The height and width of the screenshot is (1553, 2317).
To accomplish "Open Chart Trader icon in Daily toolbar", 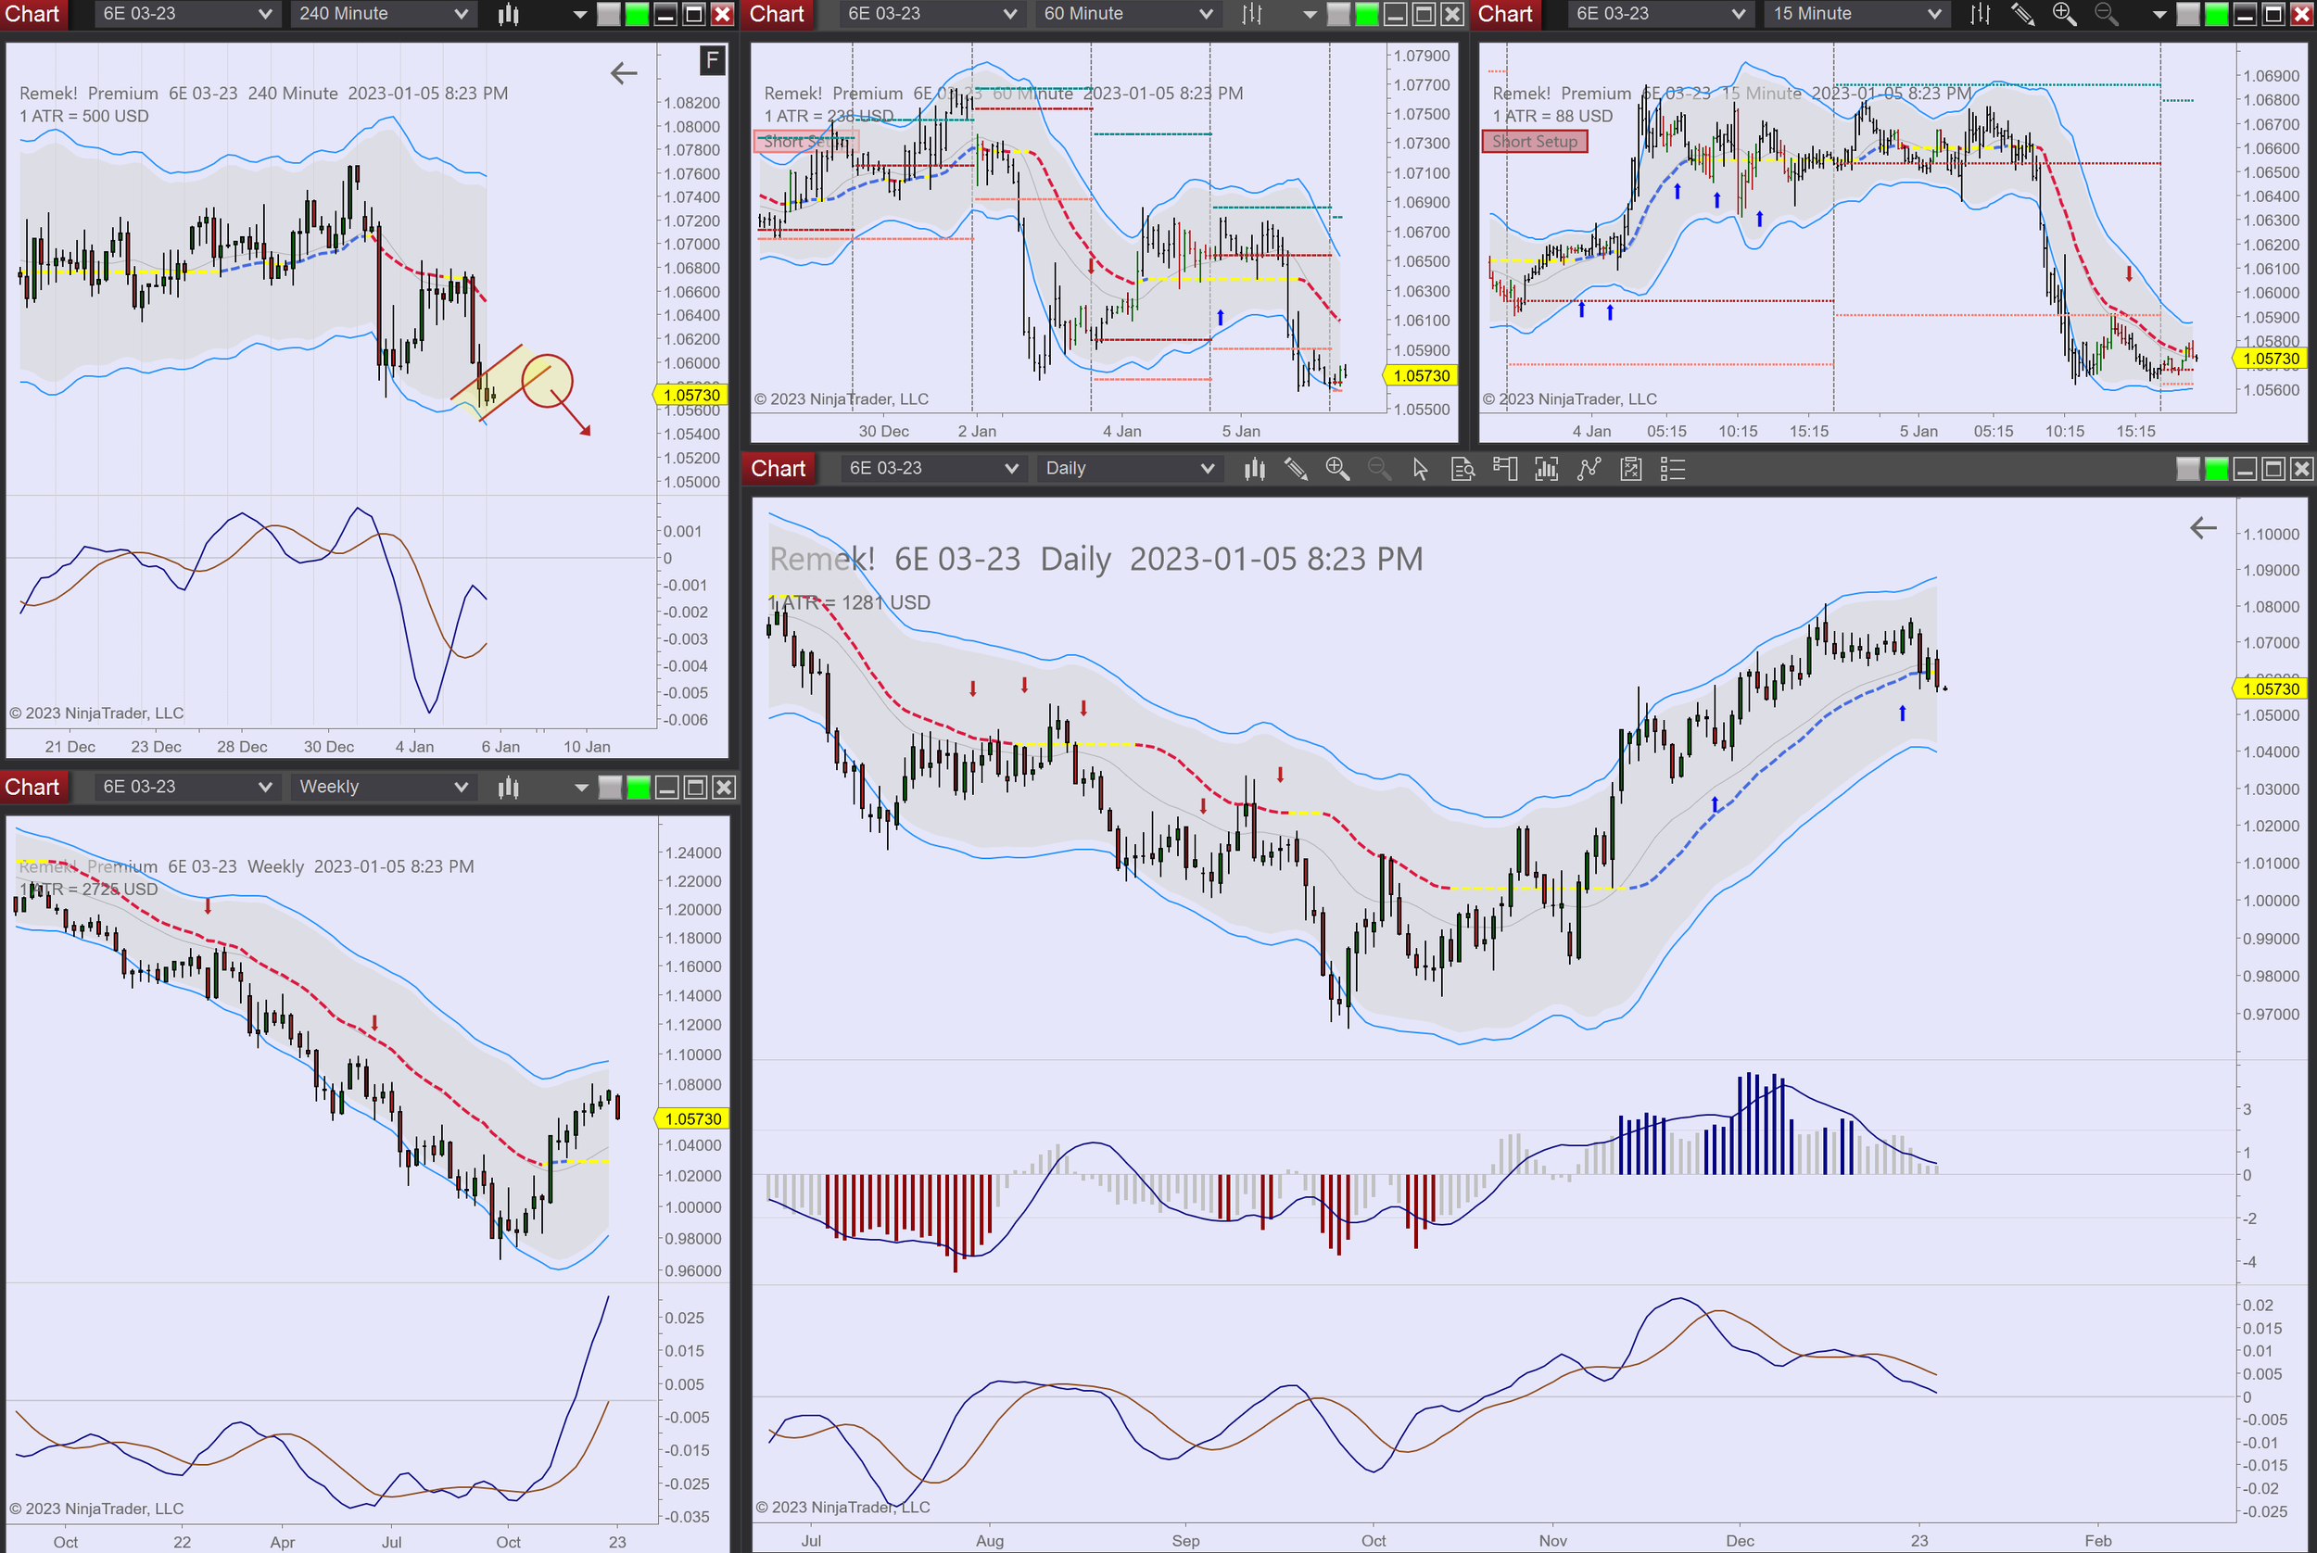I will click(1505, 469).
